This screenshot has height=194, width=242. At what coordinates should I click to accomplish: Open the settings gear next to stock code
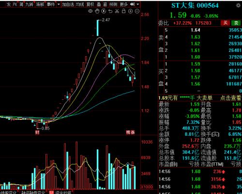(238, 5)
